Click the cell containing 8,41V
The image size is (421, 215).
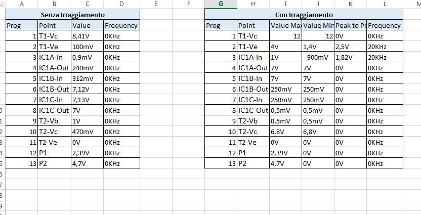pos(87,36)
